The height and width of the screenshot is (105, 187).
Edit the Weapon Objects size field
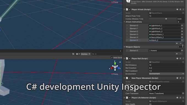181,47
